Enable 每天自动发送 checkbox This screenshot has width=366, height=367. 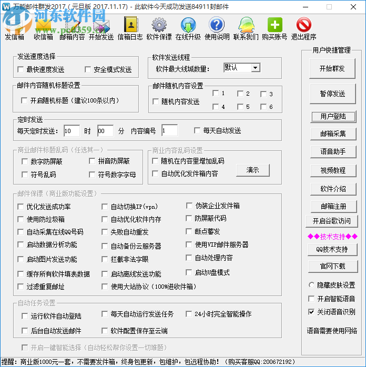(x=197, y=130)
